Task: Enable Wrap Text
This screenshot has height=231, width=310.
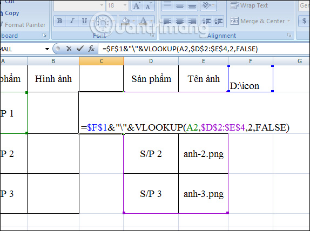Action: click(249, 5)
